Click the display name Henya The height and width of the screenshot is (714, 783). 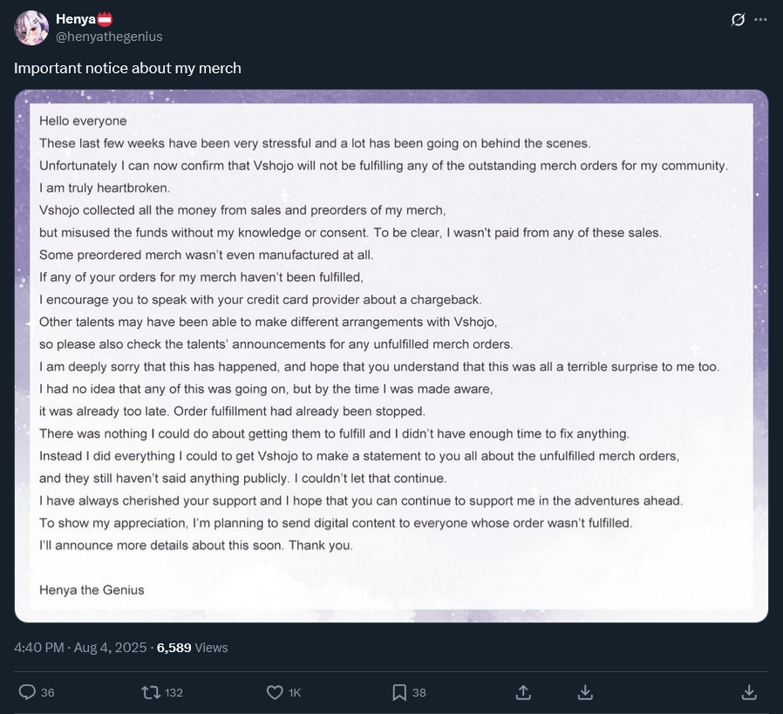pos(76,19)
